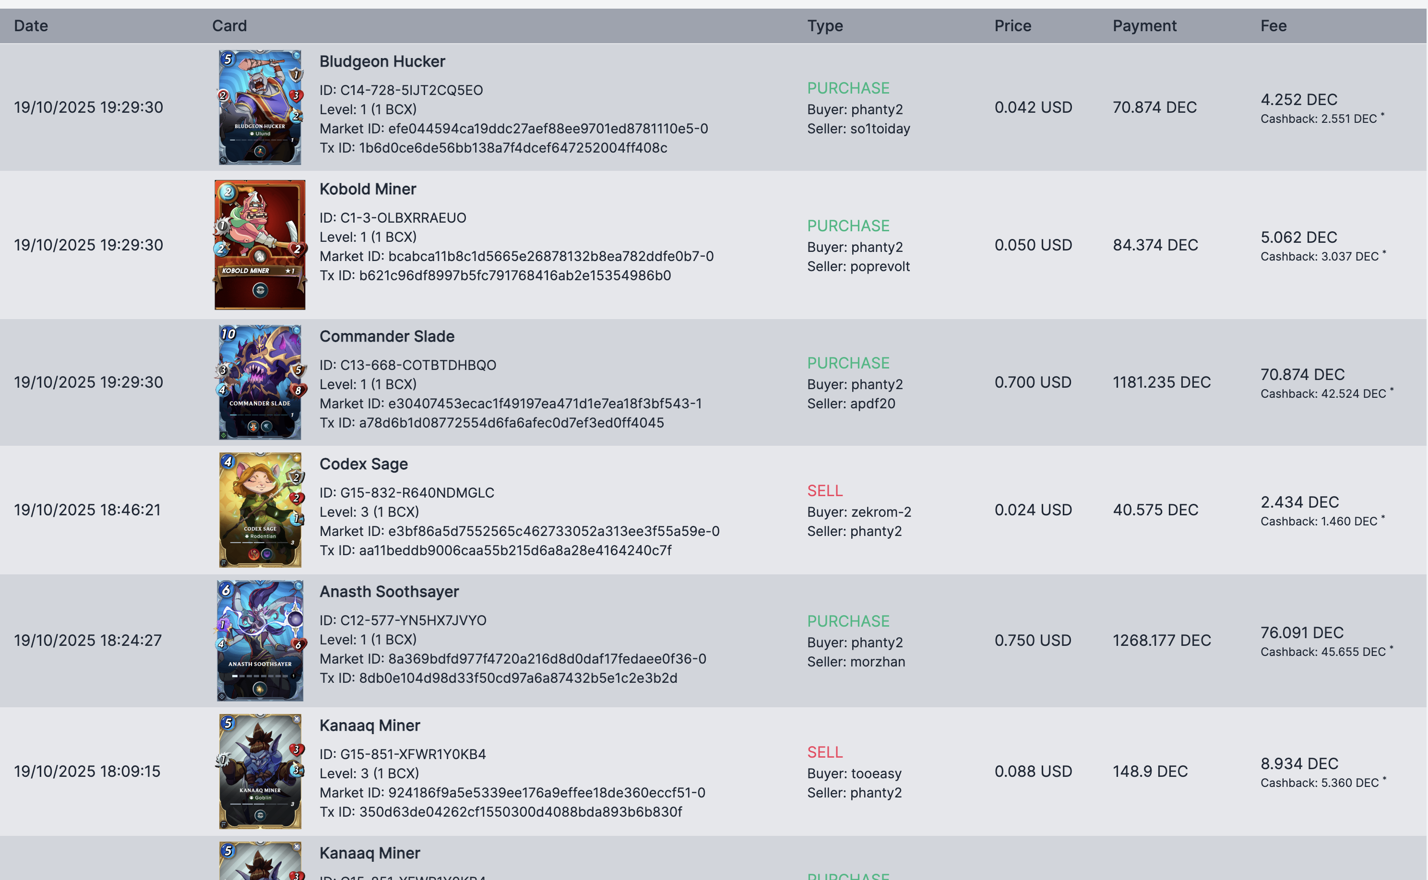This screenshot has width=1428, height=880.
Task: Click the Fee column header
Action: [x=1273, y=25]
